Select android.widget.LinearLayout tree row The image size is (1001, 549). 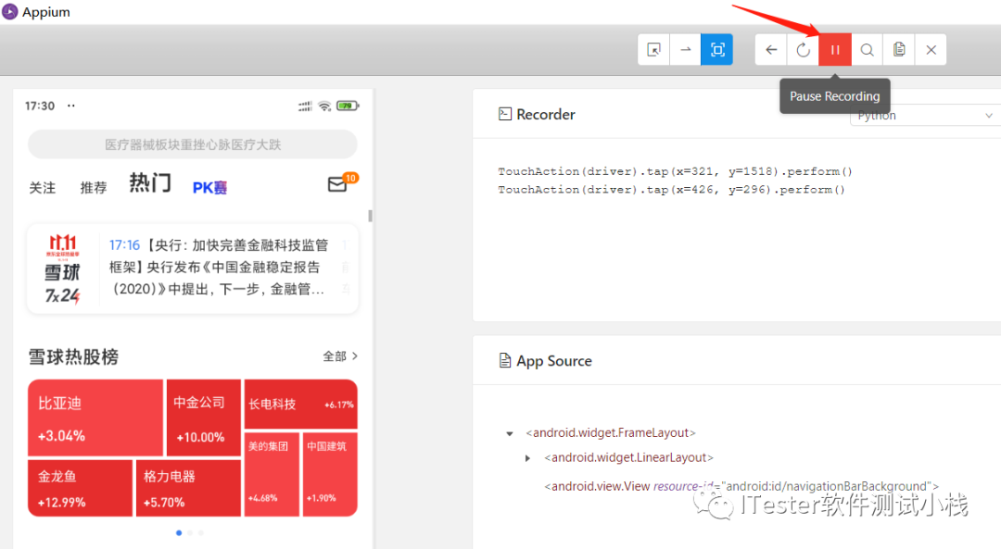[x=628, y=458]
